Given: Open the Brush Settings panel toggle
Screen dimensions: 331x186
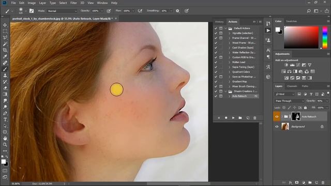Looking at the screenshot, I should coord(32,11).
